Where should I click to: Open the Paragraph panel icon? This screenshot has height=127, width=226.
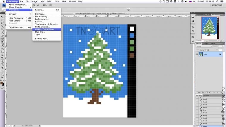193,31
